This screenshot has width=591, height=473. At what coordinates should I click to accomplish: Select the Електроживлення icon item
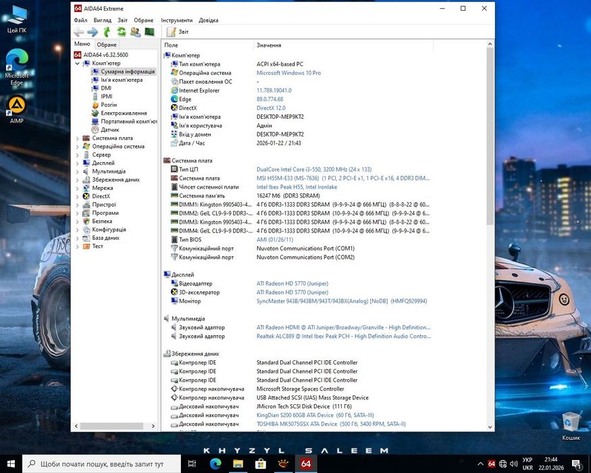click(x=95, y=113)
